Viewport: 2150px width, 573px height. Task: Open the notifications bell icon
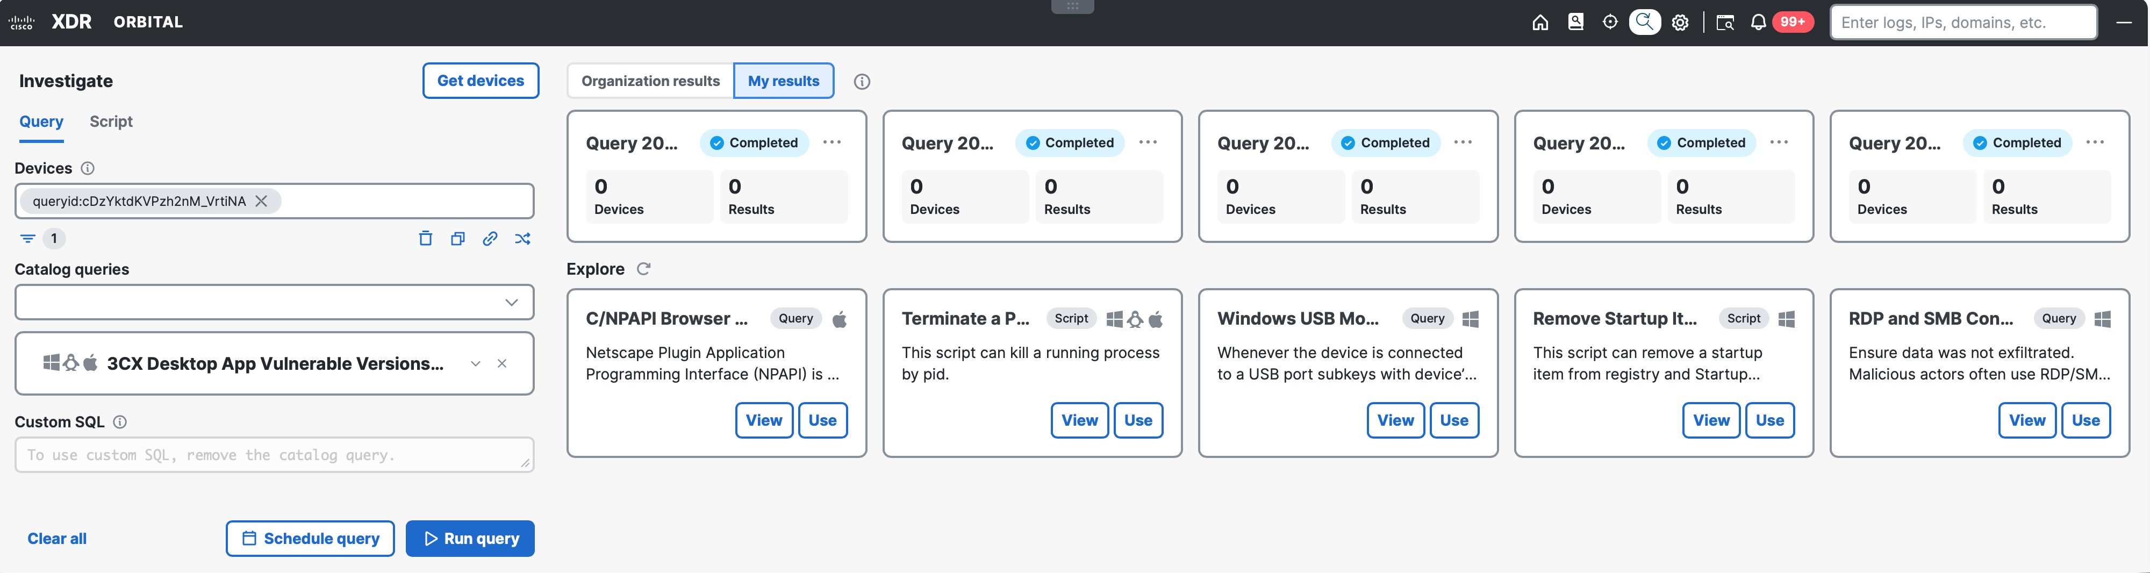(x=1758, y=23)
